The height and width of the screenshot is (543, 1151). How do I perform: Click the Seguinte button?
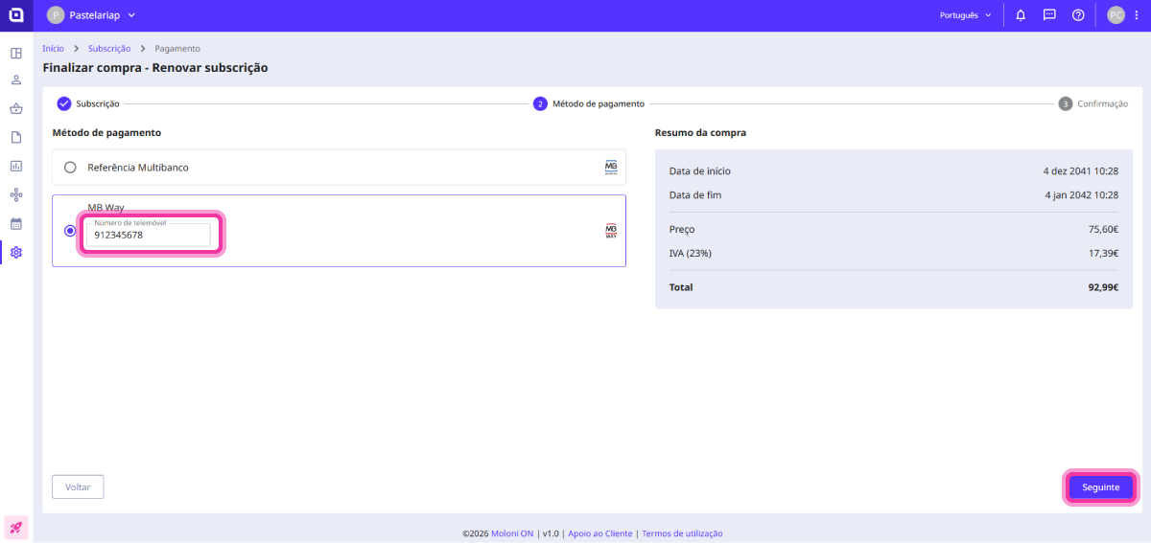click(x=1100, y=487)
